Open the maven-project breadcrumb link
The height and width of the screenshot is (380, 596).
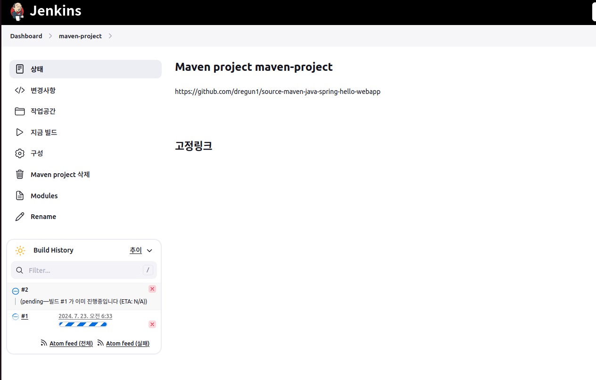click(80, 36)
